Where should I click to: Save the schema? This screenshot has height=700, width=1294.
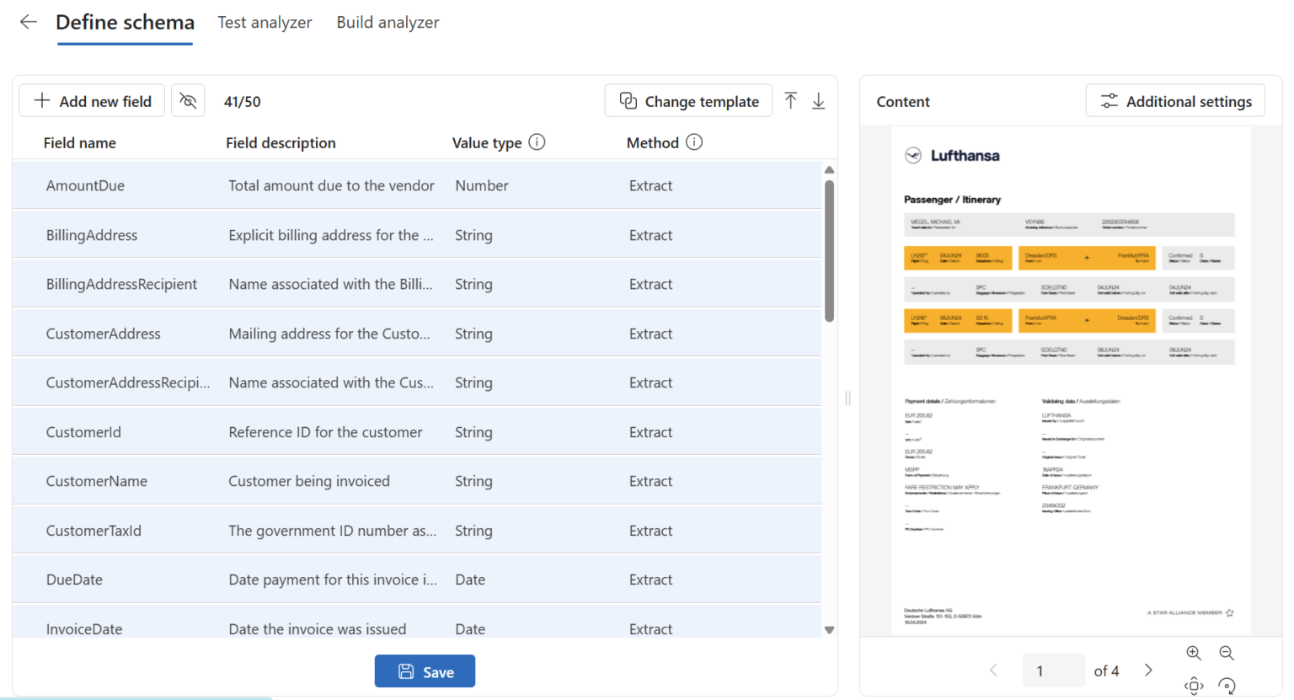point(425,671)
